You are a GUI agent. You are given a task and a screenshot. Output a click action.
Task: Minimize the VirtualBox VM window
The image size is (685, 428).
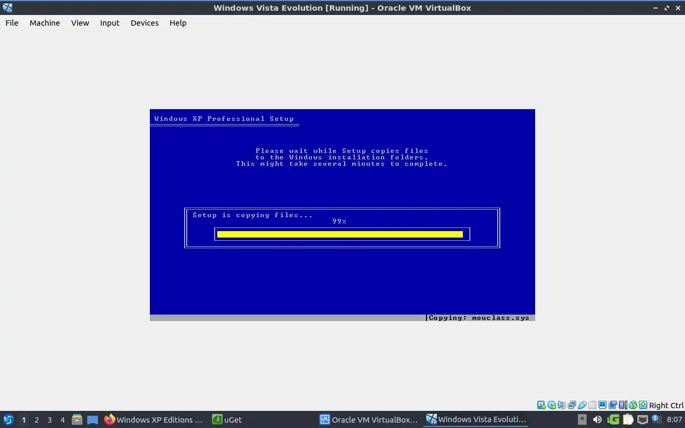point(656,8)
